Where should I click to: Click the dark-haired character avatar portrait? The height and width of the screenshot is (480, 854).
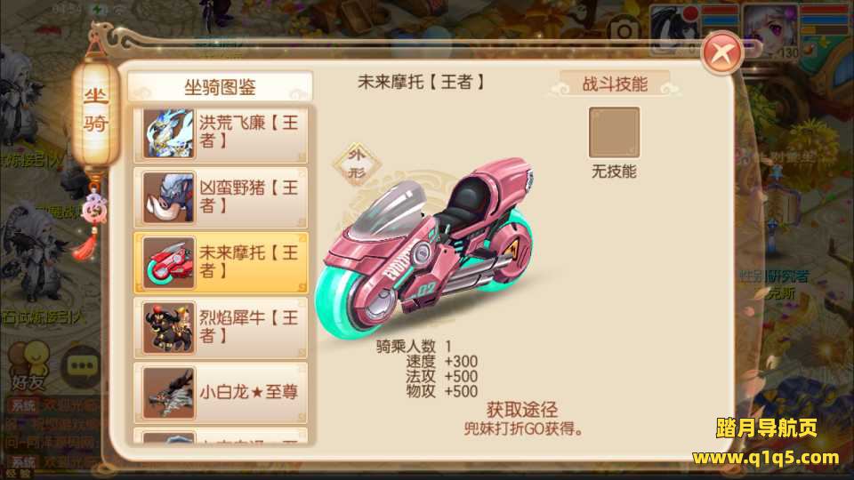pos(674,30)
